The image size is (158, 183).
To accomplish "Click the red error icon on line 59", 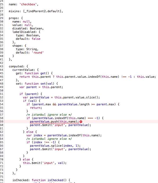I will [81, 122].
